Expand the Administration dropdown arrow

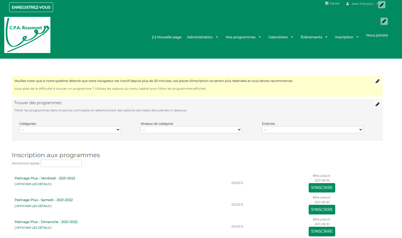click(217, 37)
